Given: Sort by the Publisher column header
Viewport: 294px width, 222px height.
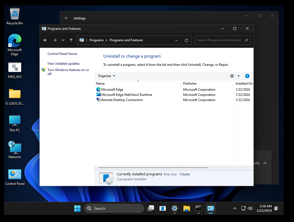Looking at the screenshot, I should click(x=207, y=83).
